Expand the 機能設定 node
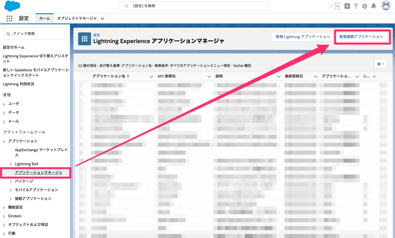The image size is (395, 238). point(4,208)
